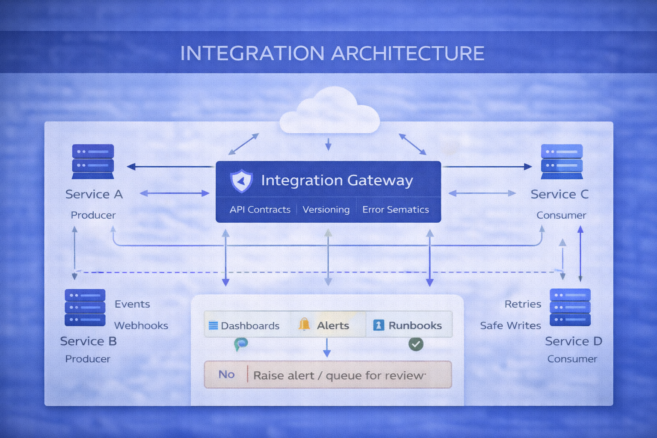Viewport: 657px width, 438px height.
Task: Click the orange Alerts bell icon
Action: [304, 325]
